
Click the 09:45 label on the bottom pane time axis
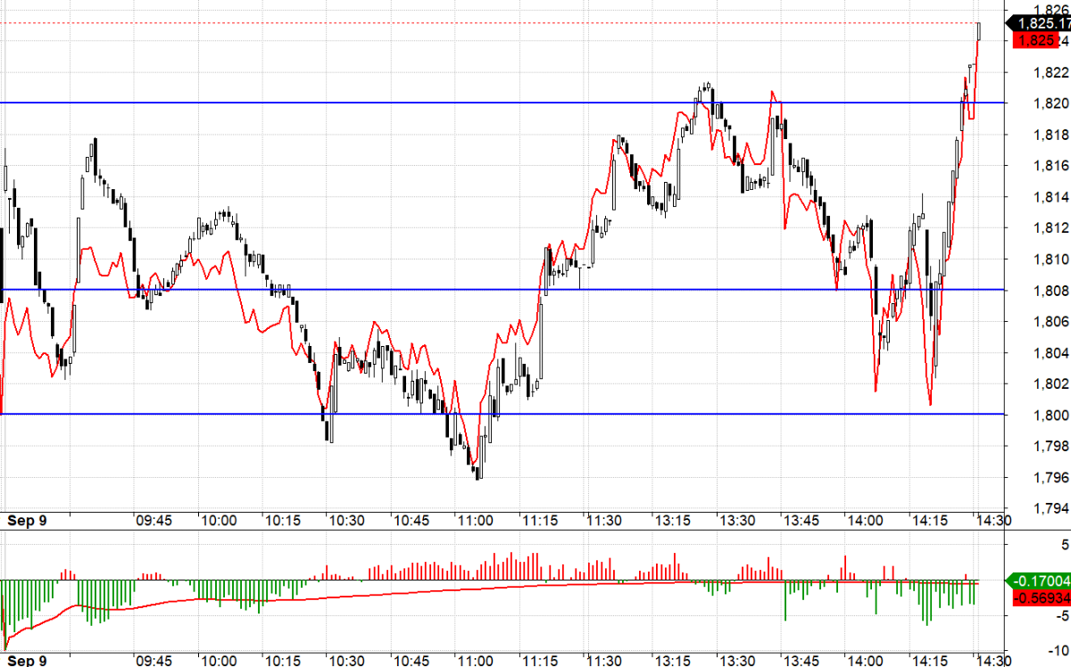(154, 660)
